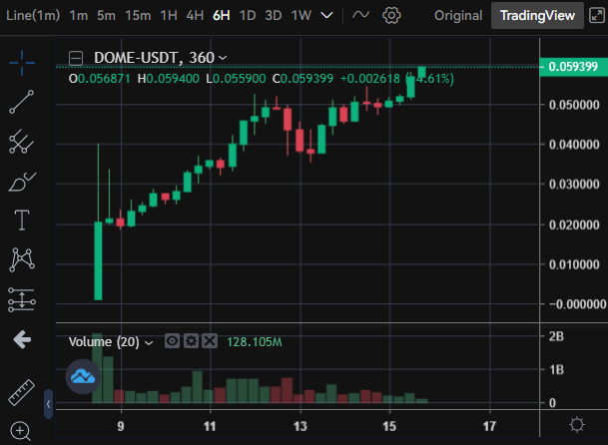The width and height of the screenshot is (608, 445).
Task: Click date label 9 on time axis
Action: 121,426
